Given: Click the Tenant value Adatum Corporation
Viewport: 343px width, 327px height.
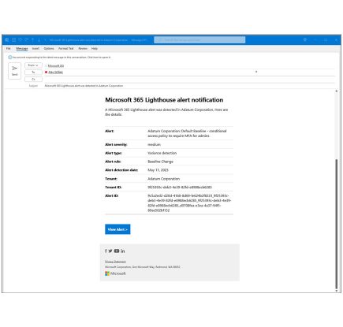Looking at the screenshot, I should coord(163,179).
